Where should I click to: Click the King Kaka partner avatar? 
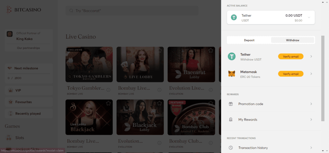tap(10, 34)
